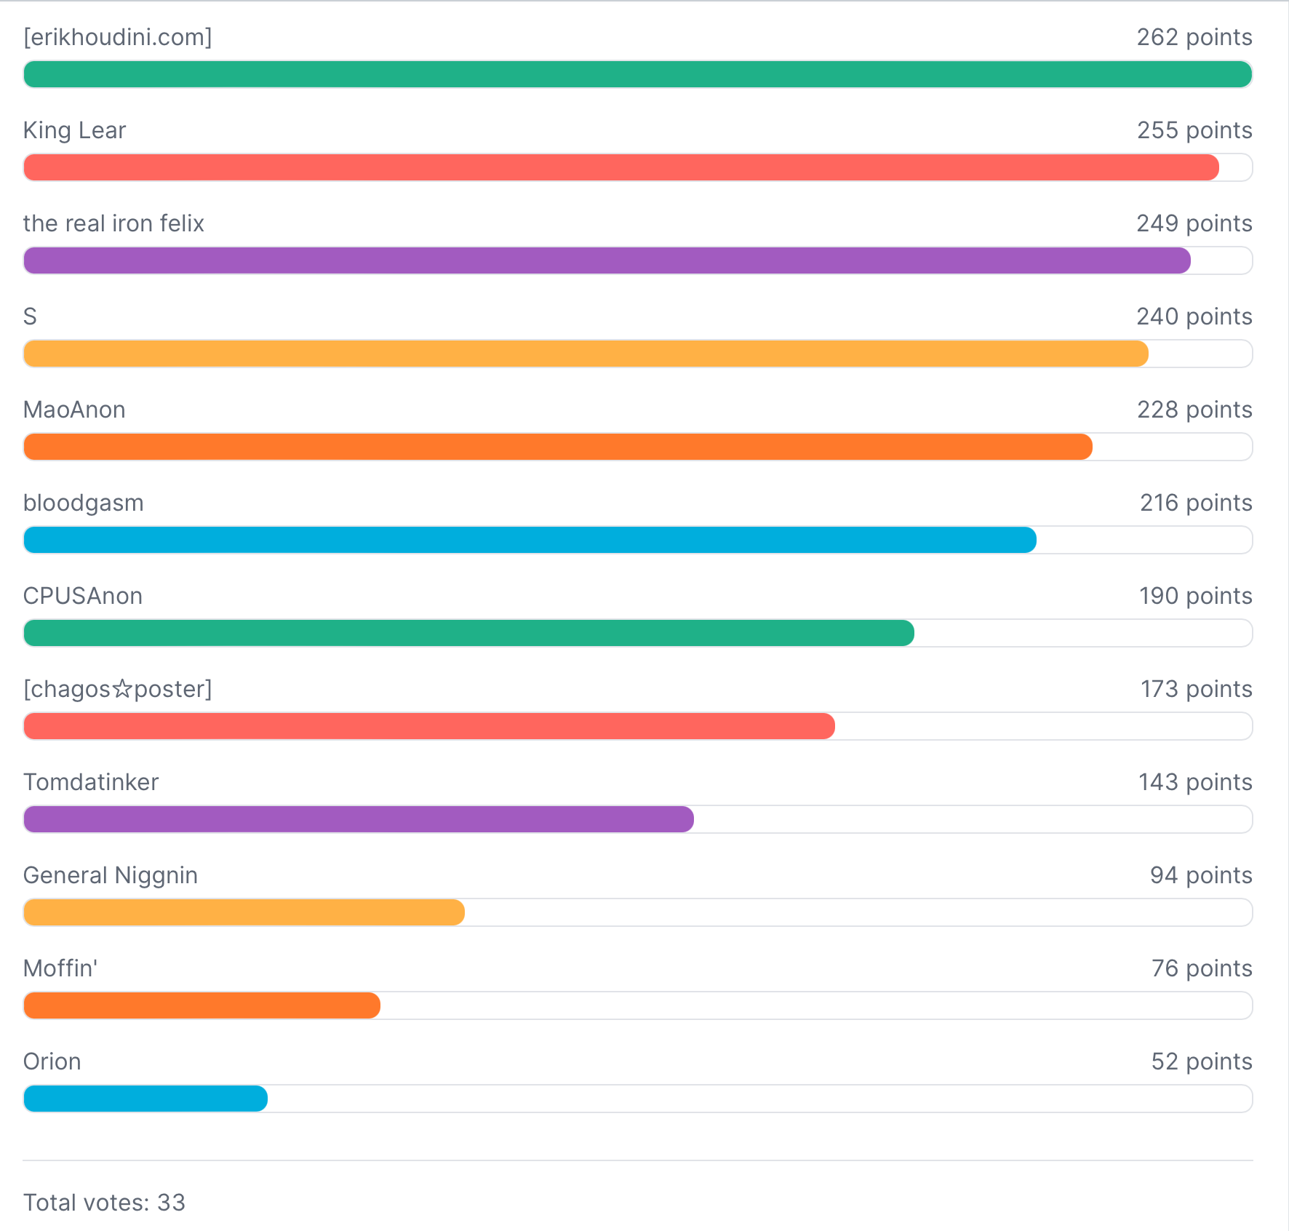This screenshot has height=1231, width=1289.
Task: Click the purple 'the real iron felix' bar
Action: coord(607,260)
